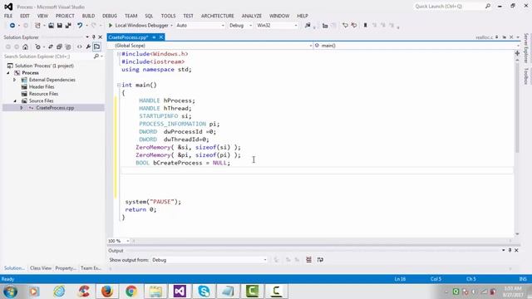Click the Quick Launch search magnifier icon
This screenshot has width=532, height=299.
488,6
